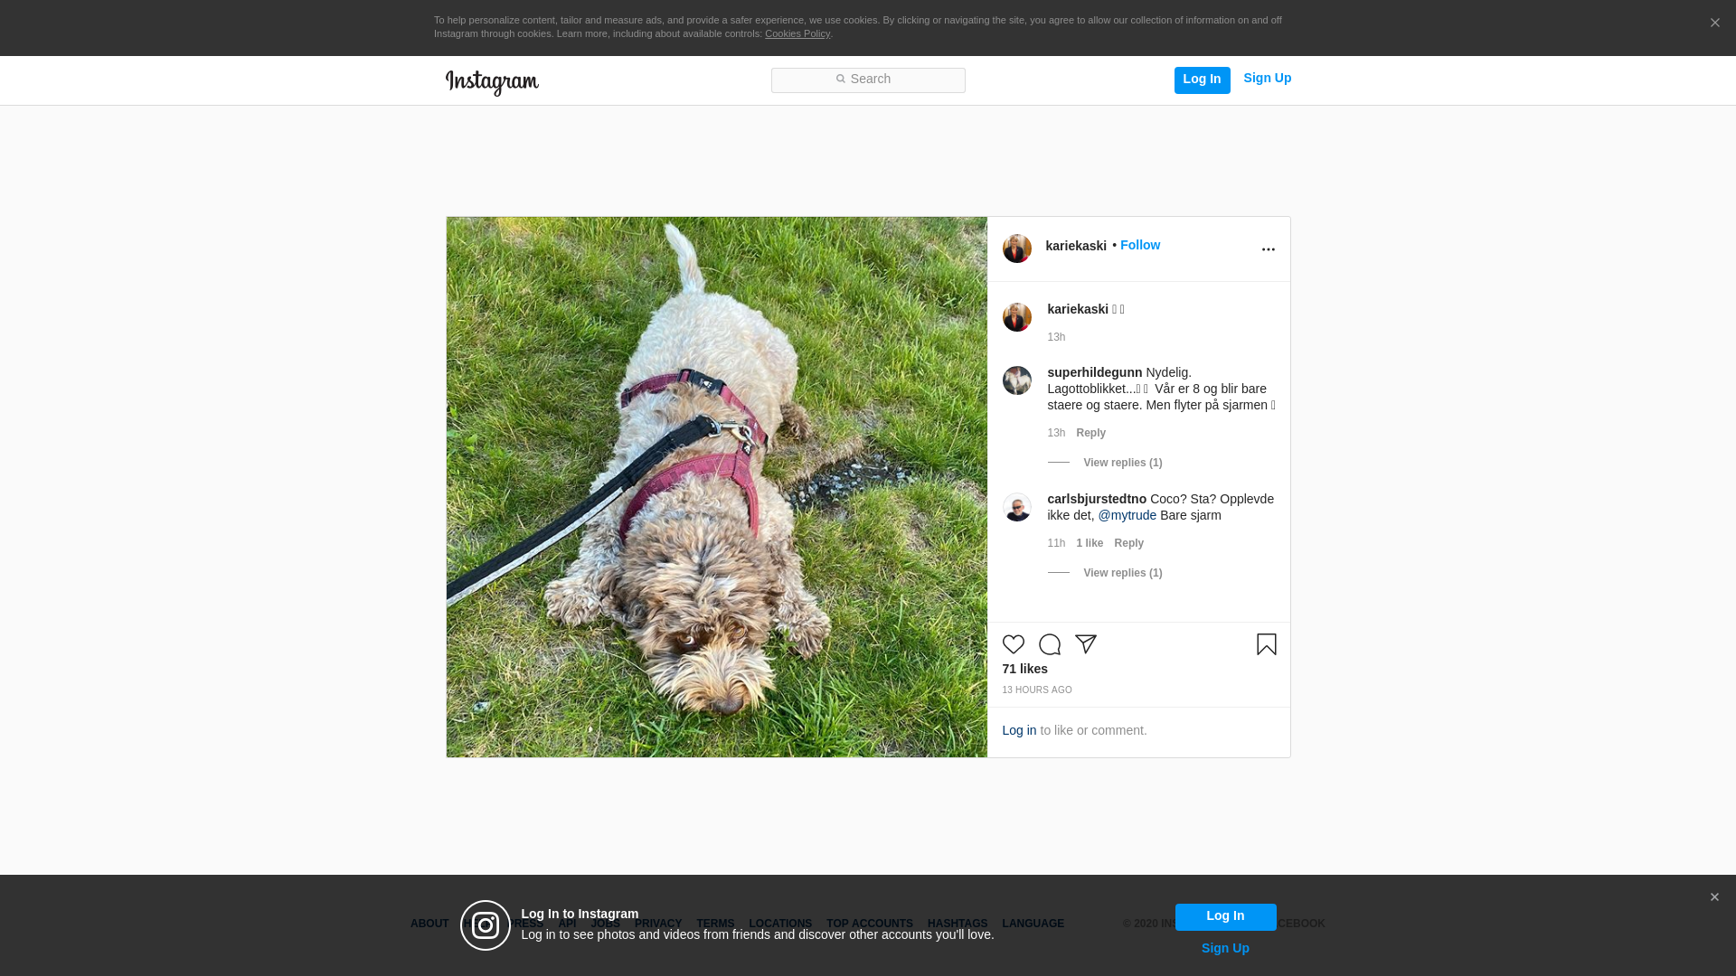
Task: Open the Cookies Policy link
Action: coord(797,33)
